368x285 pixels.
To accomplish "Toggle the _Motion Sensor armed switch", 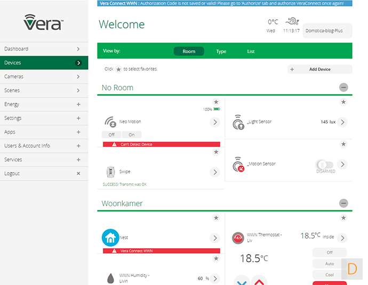I will [x=324, y=164].
